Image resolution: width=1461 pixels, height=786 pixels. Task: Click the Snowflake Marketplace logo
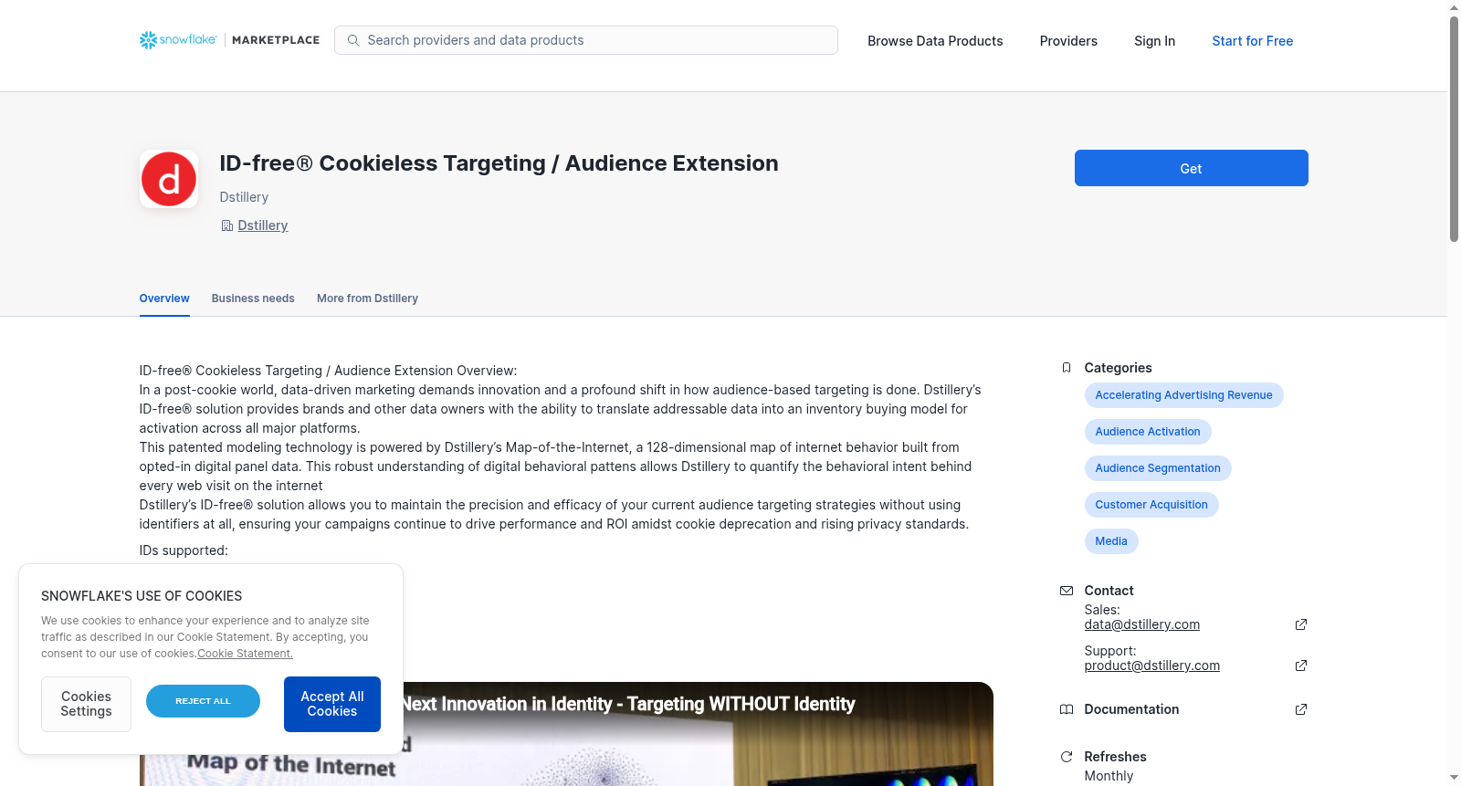[x=229, y=40]
